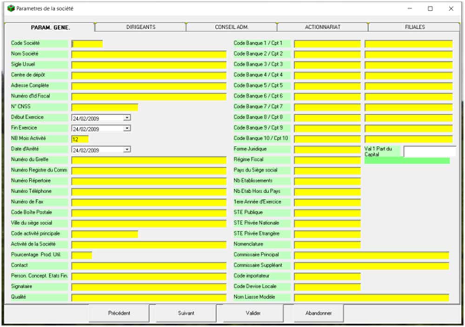Cancel using the Abandonner button
The width and height of the screenshot is (465, 327).
pos(319,313)
